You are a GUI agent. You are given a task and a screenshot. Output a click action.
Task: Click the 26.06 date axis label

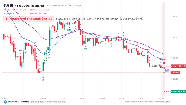(x=4, y=99)
